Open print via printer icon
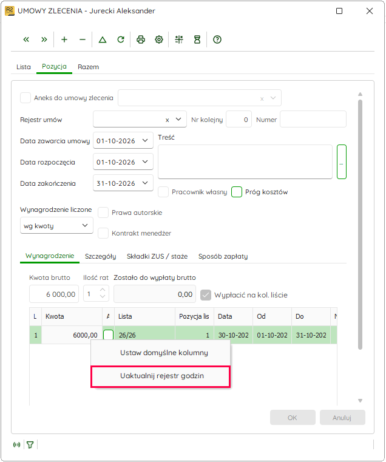This screenshot has width=386, height=462. coord(141,39)
